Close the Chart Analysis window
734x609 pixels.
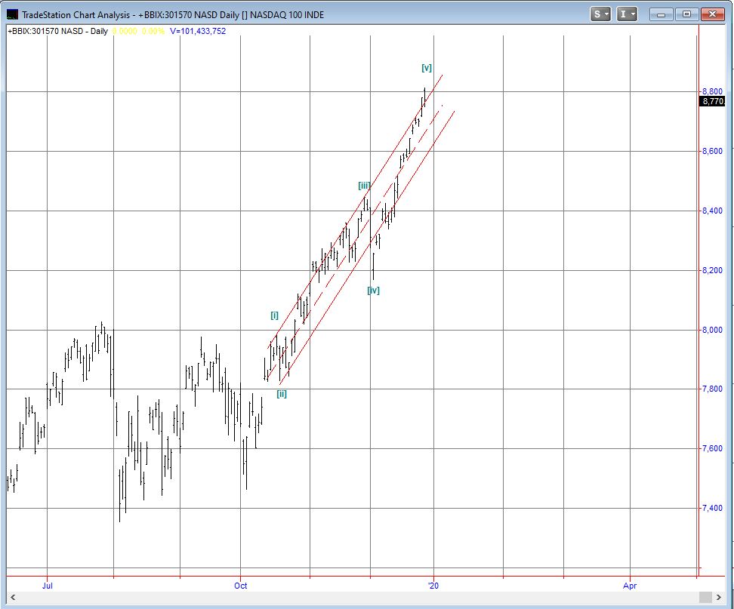(x=712, y=14)
